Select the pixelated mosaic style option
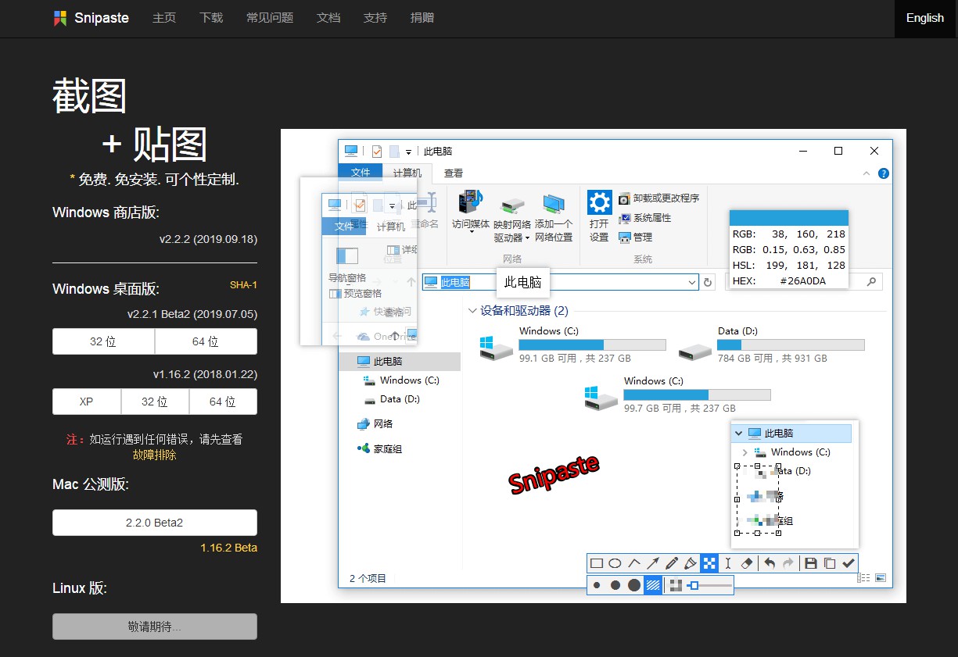The image size is (958, 657). click(x=676, y=585)
